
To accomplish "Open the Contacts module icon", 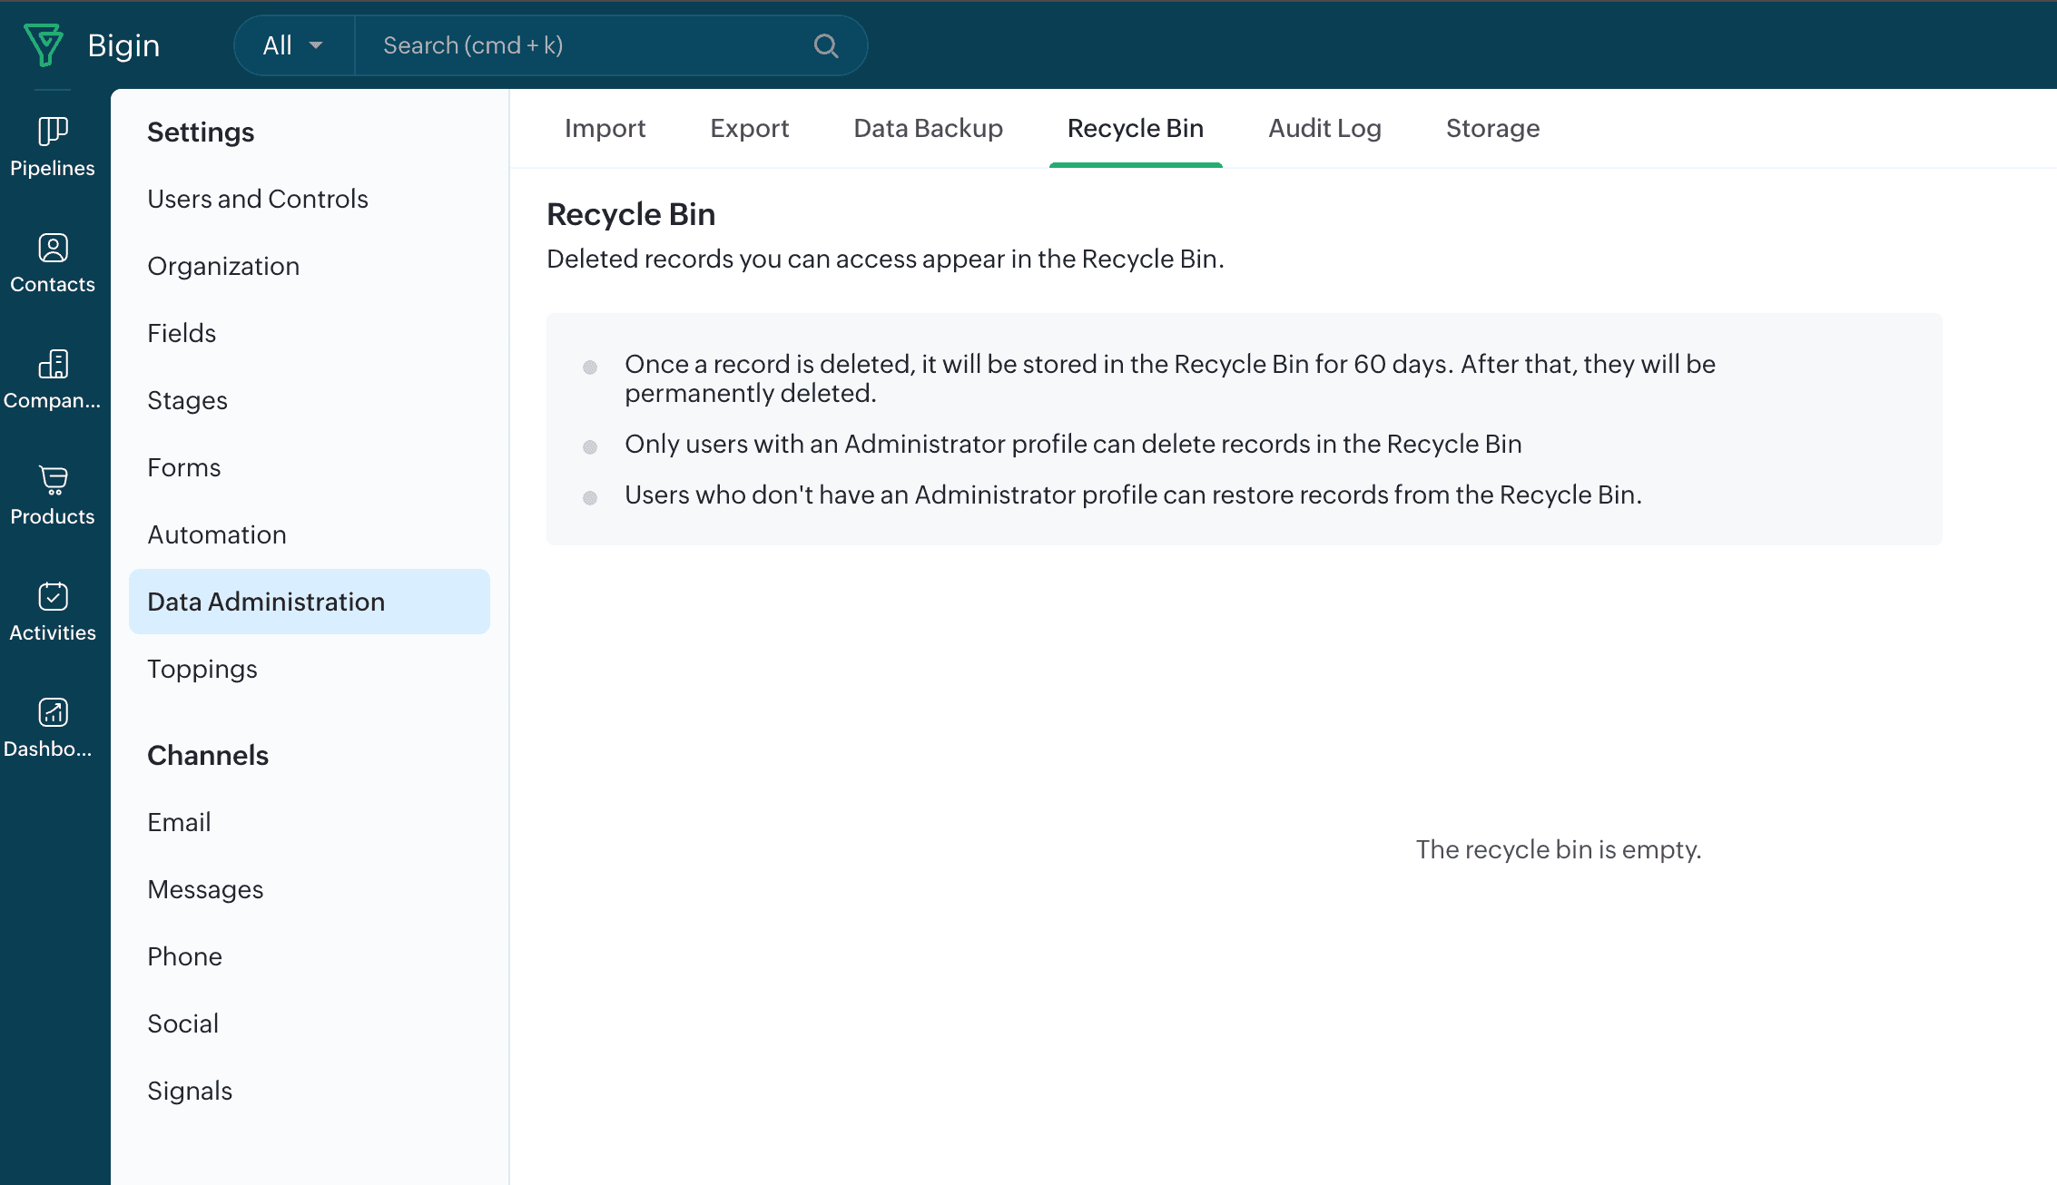I will tap(53, 249).
